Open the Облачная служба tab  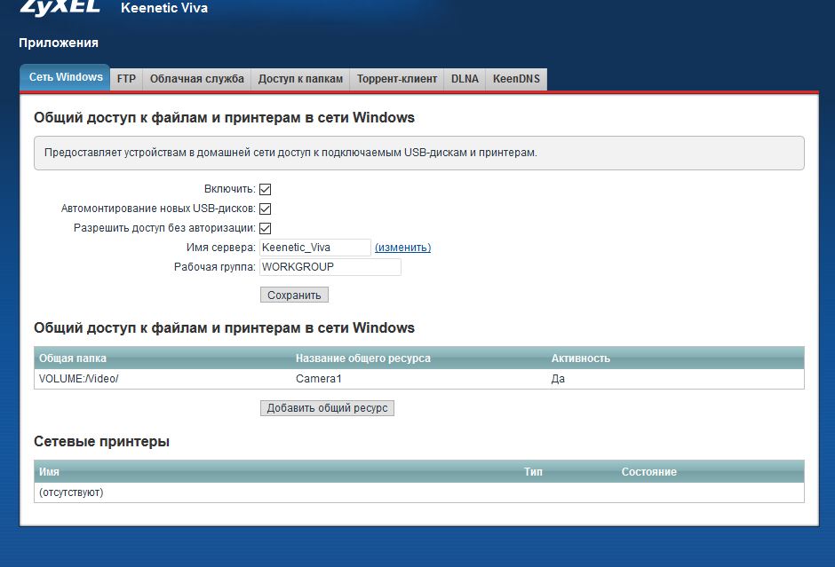click(197, 79)
